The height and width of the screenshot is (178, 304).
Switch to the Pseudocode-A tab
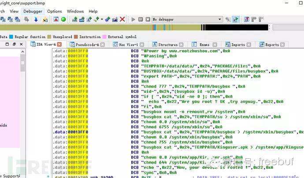87,45
